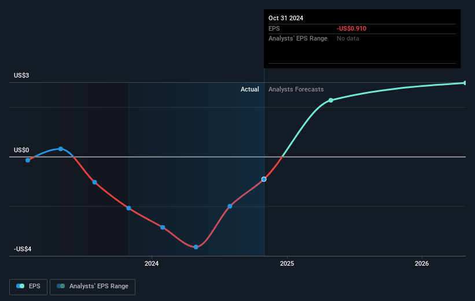Toggle the EPS legend button
This screenshot has height=301, width=475.
point(28,287)
